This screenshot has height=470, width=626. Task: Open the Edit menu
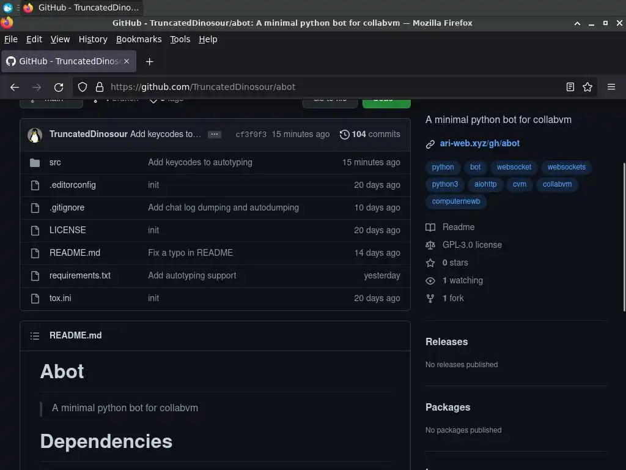[x=34, y=39]
